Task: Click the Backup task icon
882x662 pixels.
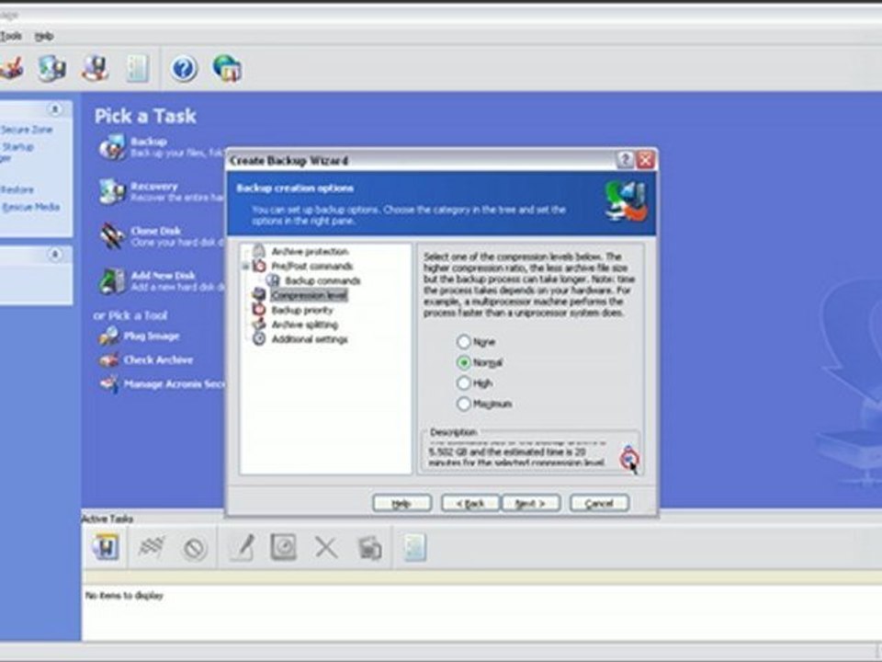Action: pyautogui.click(x=112, y=147)
